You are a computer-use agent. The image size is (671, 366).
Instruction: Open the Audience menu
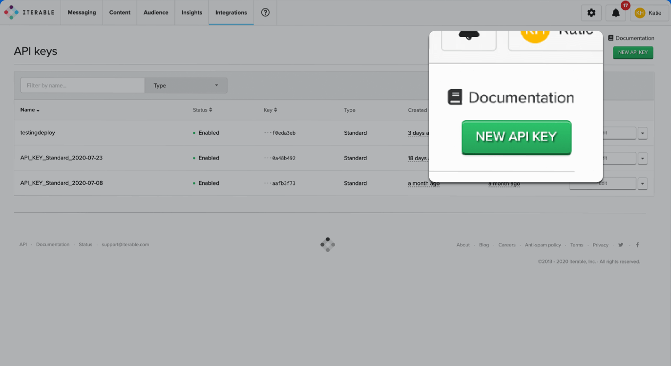pos(156,13)
